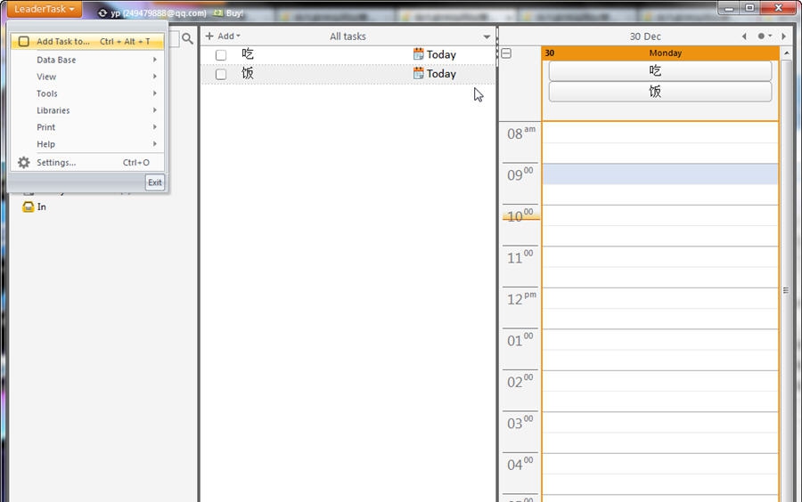The image size is (802, 502).
Task: Click the Add button in task list
Action: pos(223,36)
